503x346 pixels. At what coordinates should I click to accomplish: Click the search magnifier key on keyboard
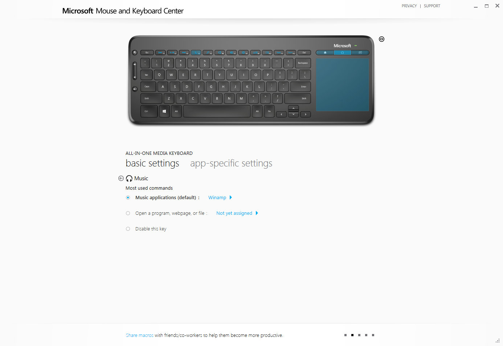tap(208, 53)
